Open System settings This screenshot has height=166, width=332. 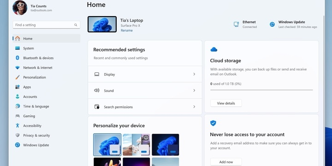(47, 48)
